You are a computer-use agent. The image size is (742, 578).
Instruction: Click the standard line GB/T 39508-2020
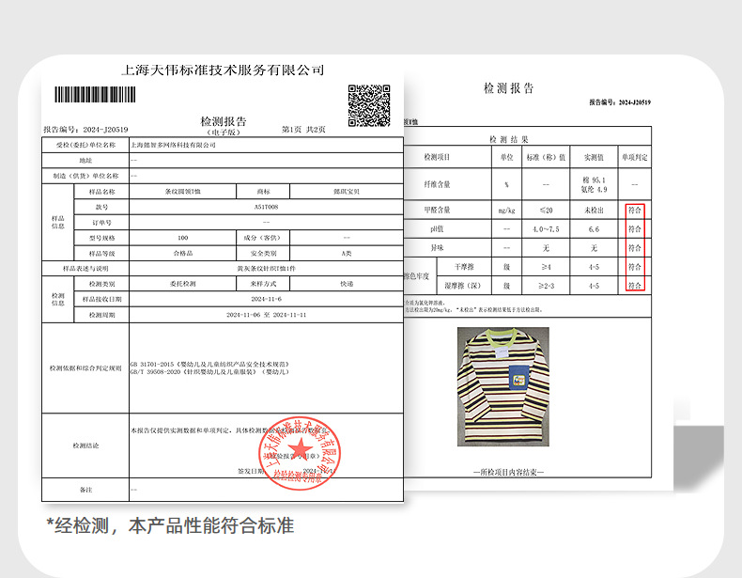pos(209,371)
